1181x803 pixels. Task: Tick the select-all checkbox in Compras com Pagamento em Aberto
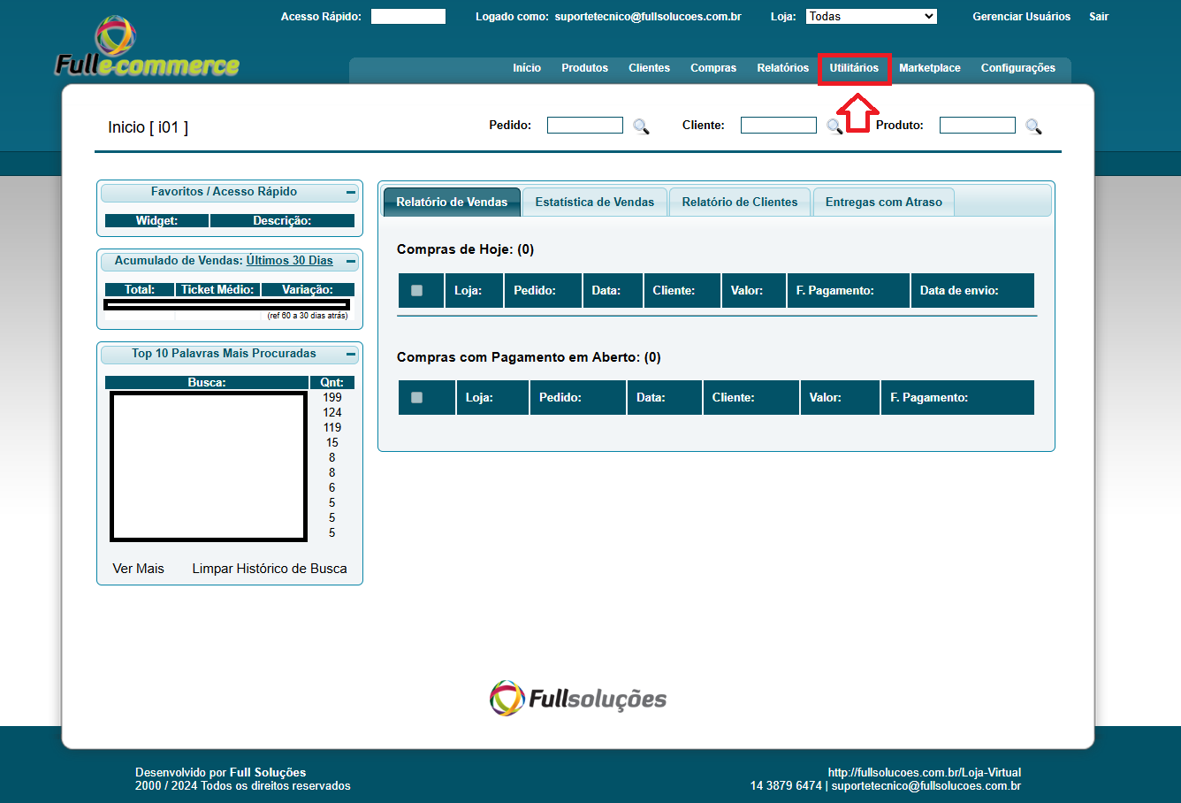click(x=416, y=397)
